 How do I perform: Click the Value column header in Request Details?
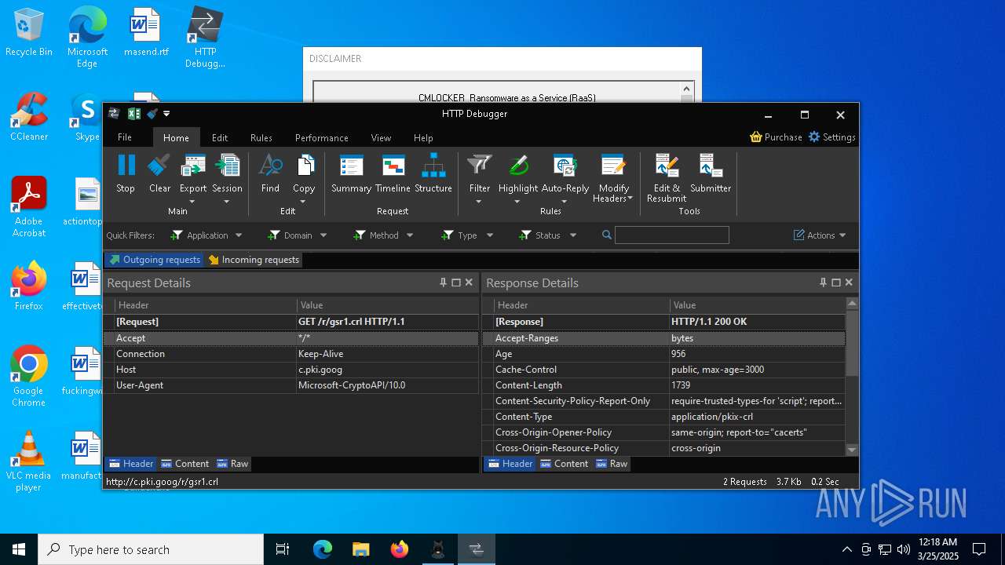[x=388, y=305]
